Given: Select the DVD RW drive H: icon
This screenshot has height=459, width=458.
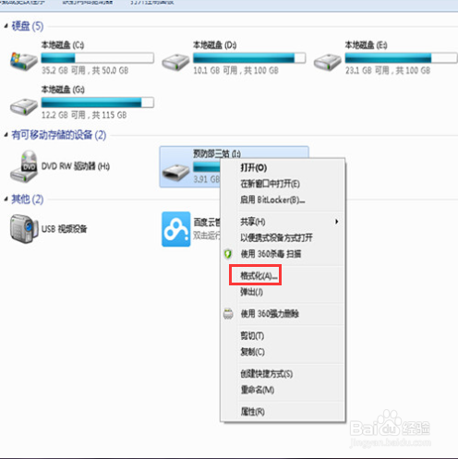Looking at the screenshot, I should pos(24,166).
